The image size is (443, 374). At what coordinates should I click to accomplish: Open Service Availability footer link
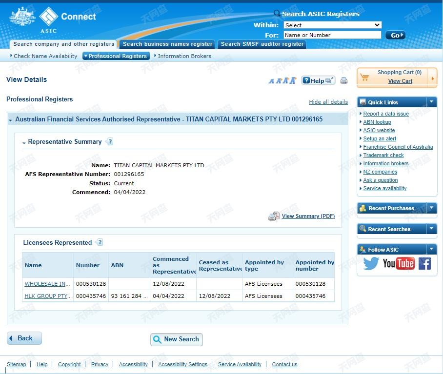[x=240, y=364]
